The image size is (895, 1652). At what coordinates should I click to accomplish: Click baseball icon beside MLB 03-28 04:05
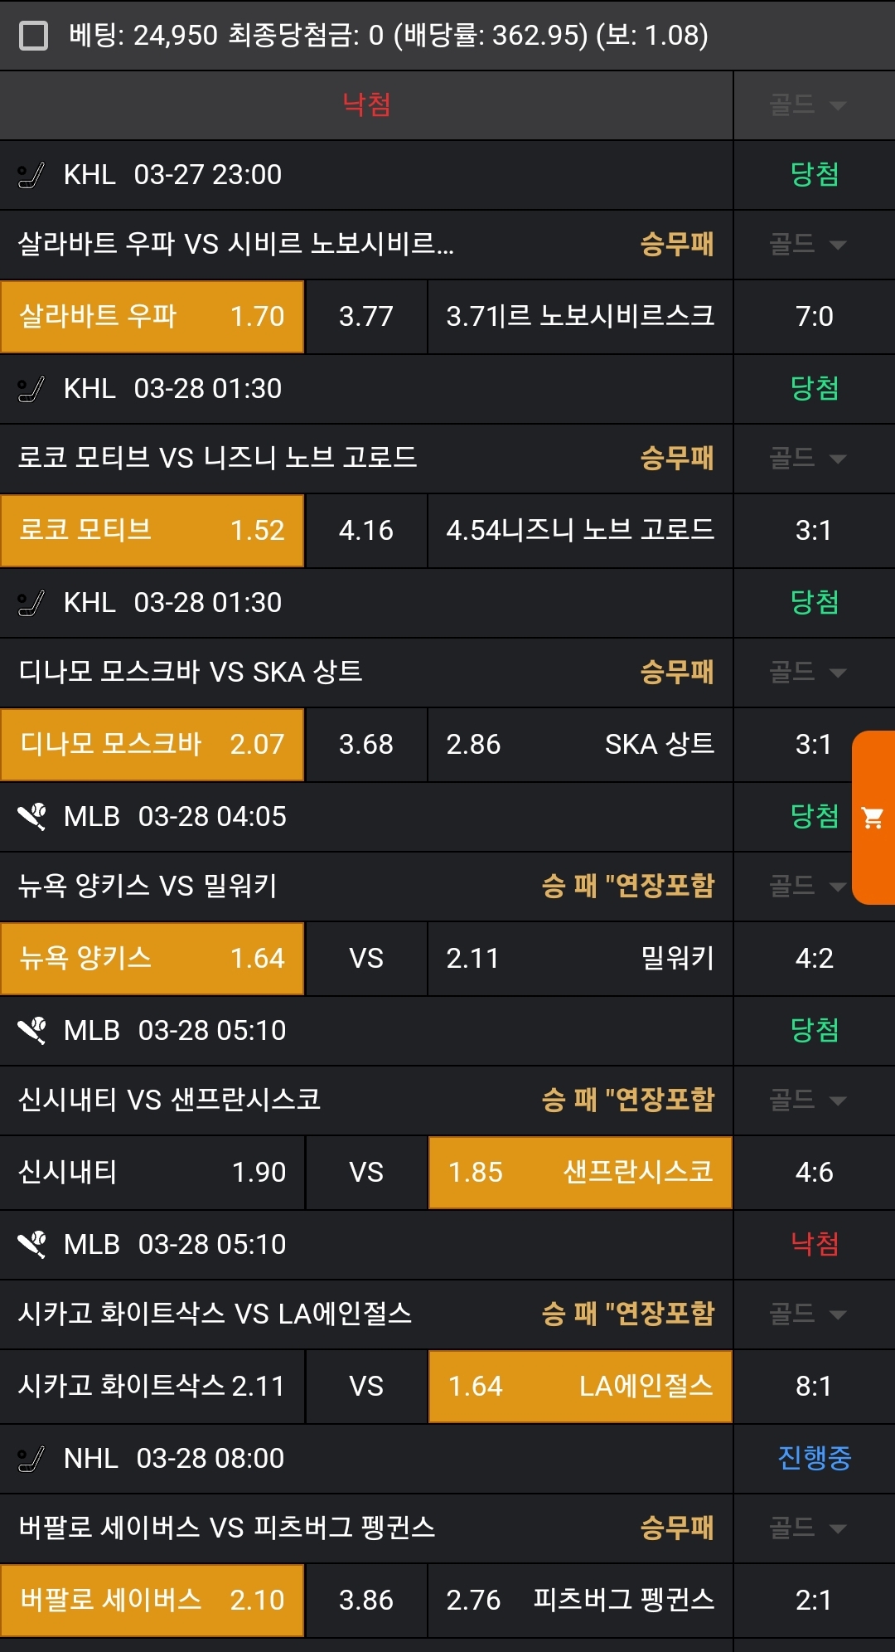pyautogui.click(x=31, y=818)
